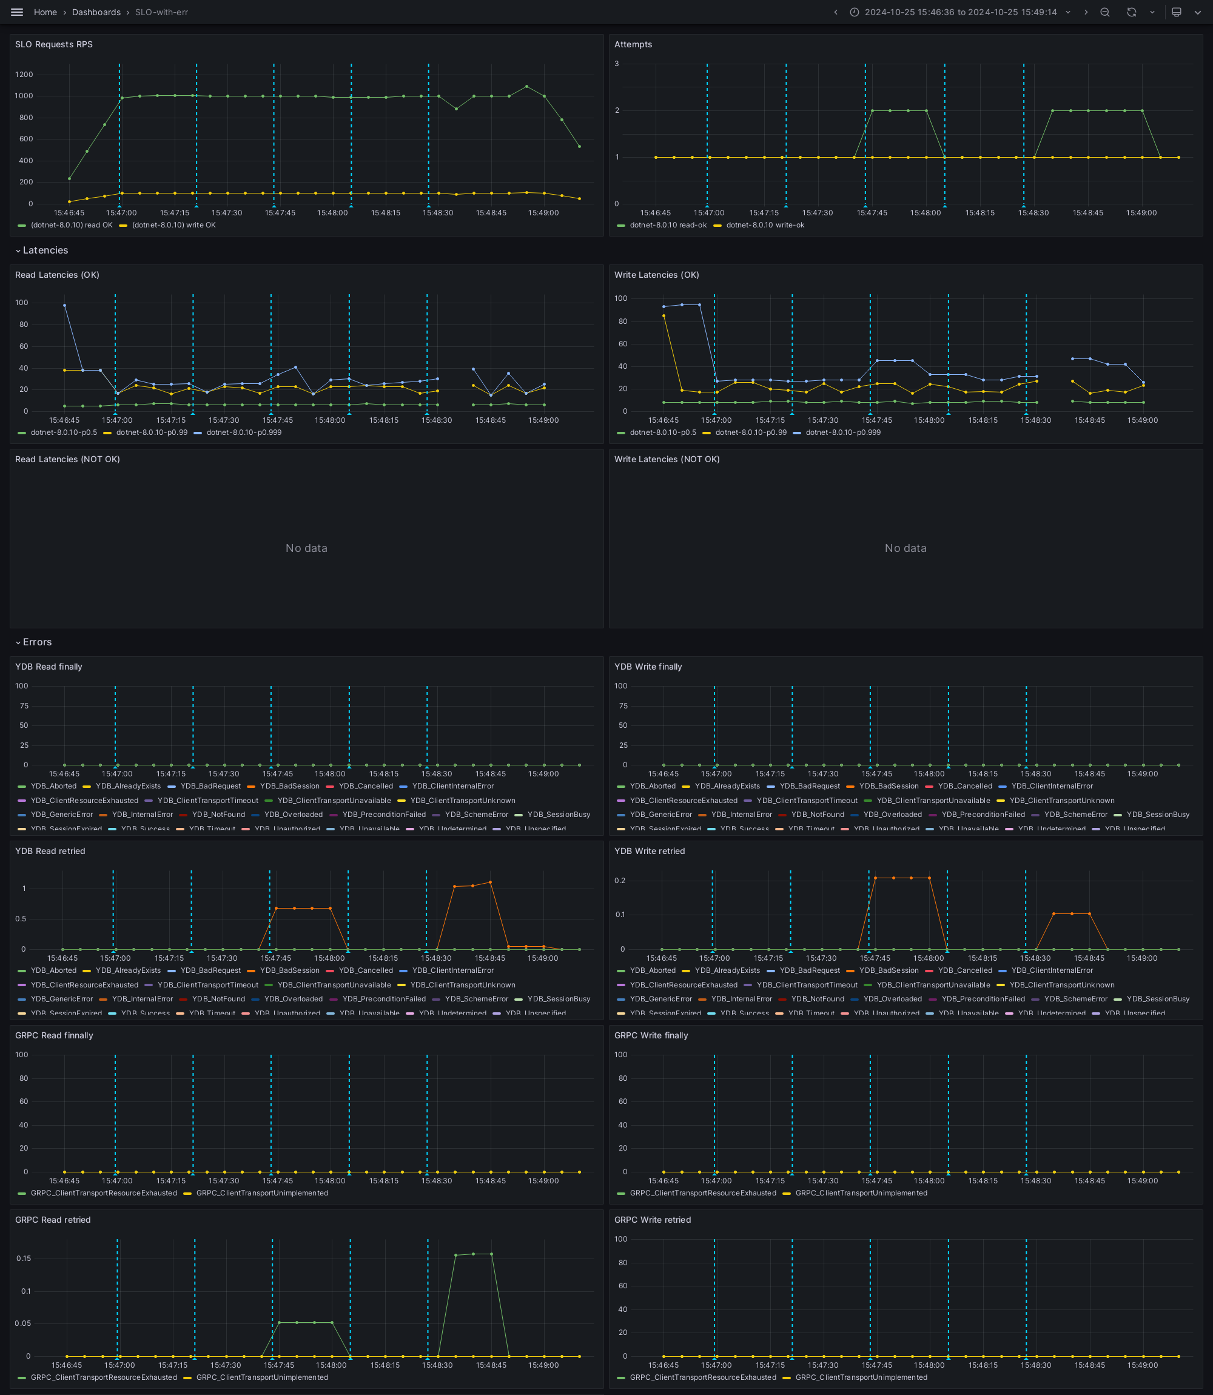Collapse the Errors row
This screenshot has width=1213, height=1395.
click(33, 642)
